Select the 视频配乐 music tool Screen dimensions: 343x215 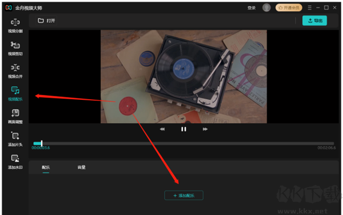pos(15,94)
